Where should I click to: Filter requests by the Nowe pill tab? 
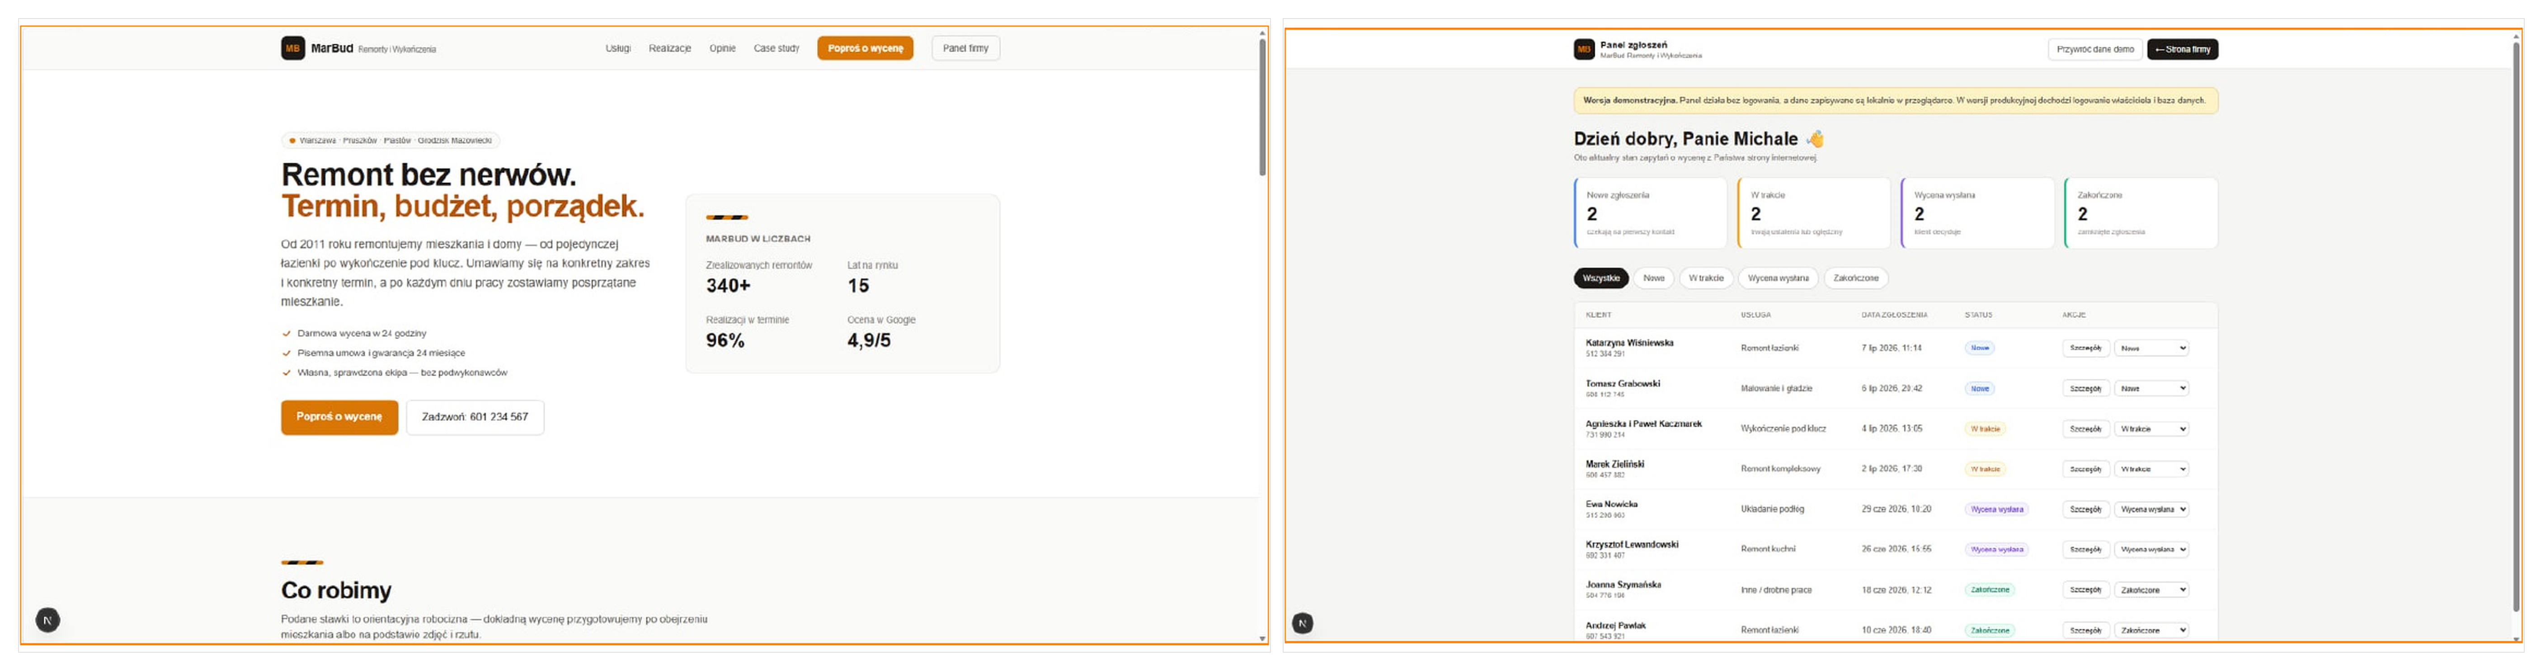1654,278
